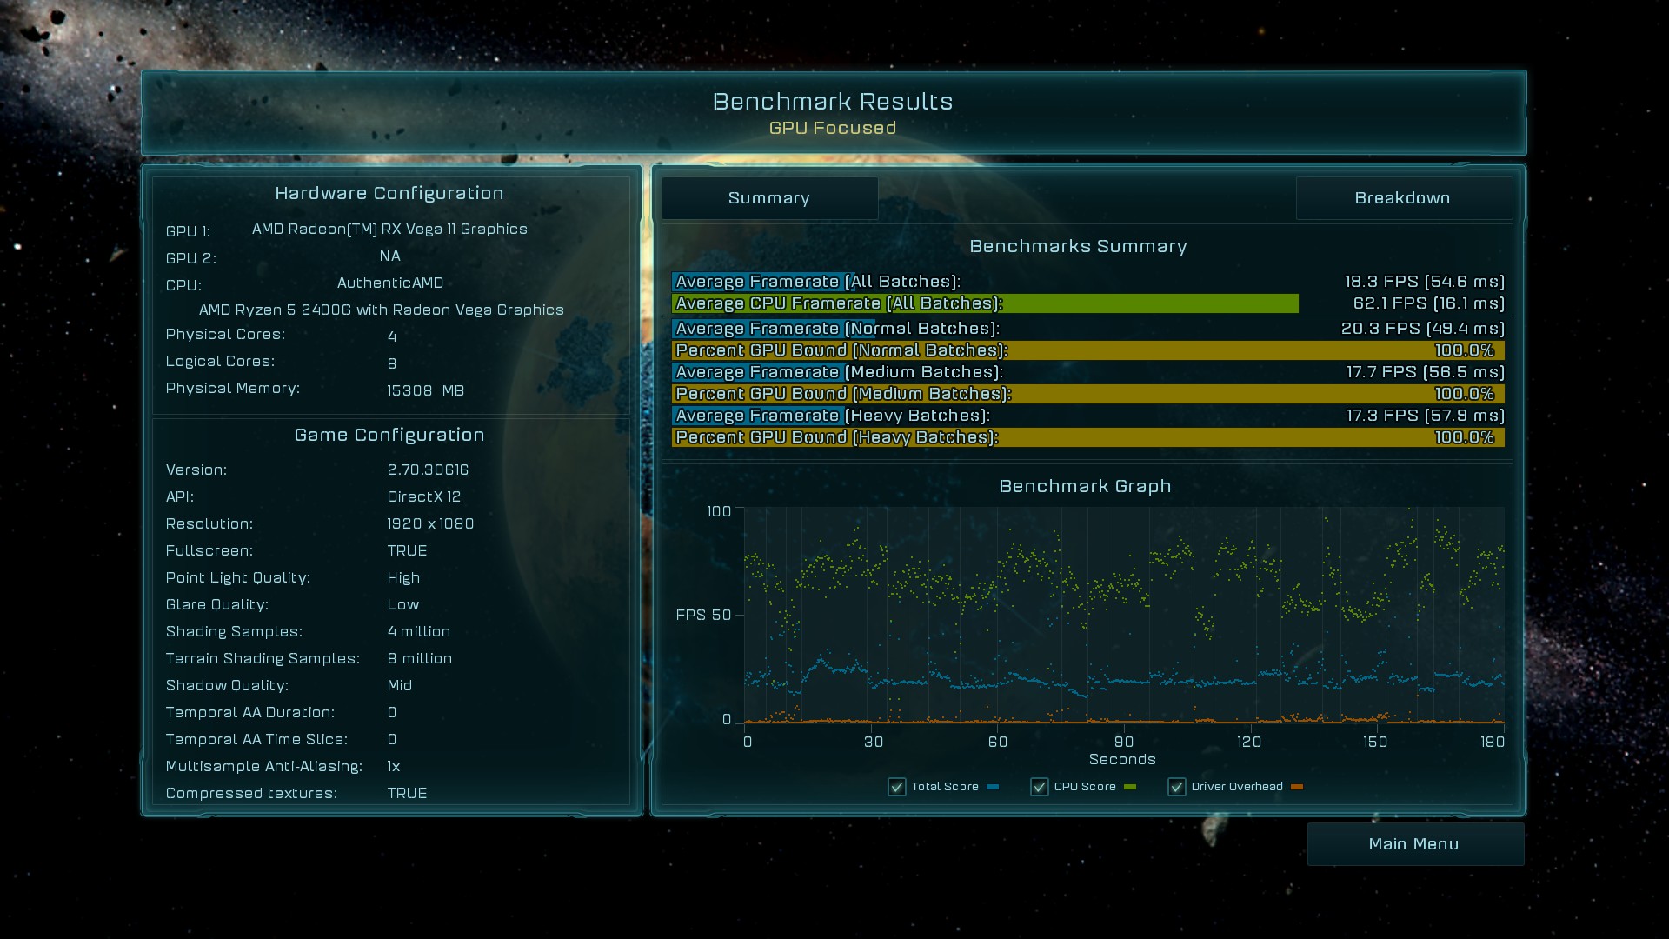The image size is (1669, 939).
Task: Click Average Framerate (All Batches) bar
Action: click(761, 282)
